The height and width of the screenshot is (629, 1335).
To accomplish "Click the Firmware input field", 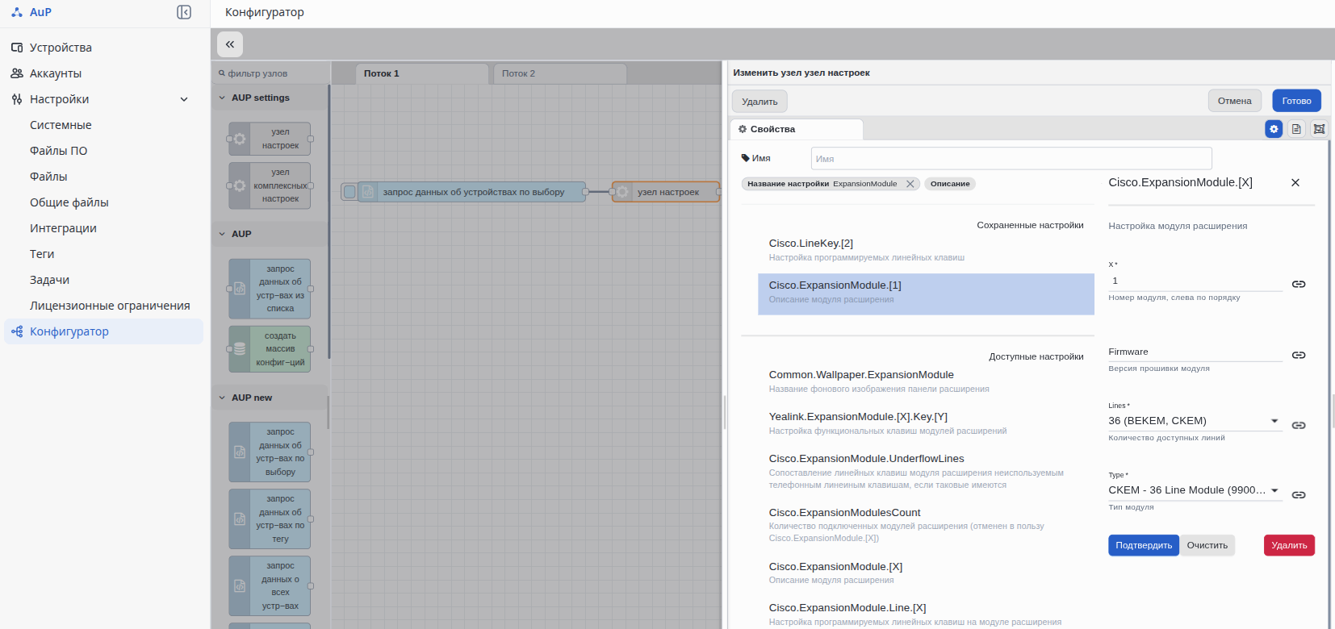I will 1195,352.
